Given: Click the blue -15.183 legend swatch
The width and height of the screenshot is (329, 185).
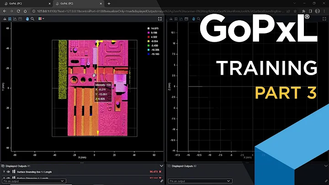Looking at the screenshot, I should pyautogui.click(x=149, y=54).
